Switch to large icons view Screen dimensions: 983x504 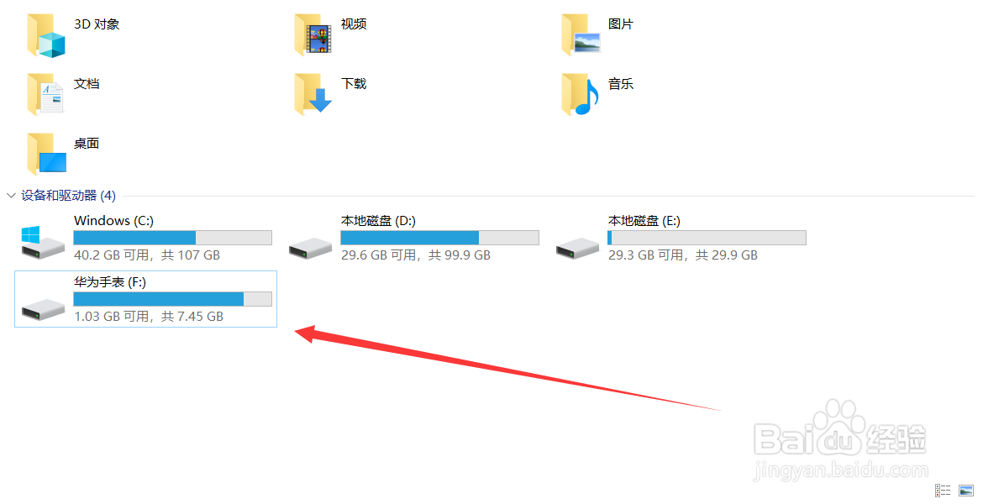[x=966, y=491]
